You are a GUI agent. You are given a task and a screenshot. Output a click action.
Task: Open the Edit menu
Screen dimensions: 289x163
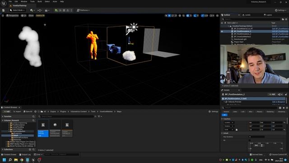tap(16, 1)
